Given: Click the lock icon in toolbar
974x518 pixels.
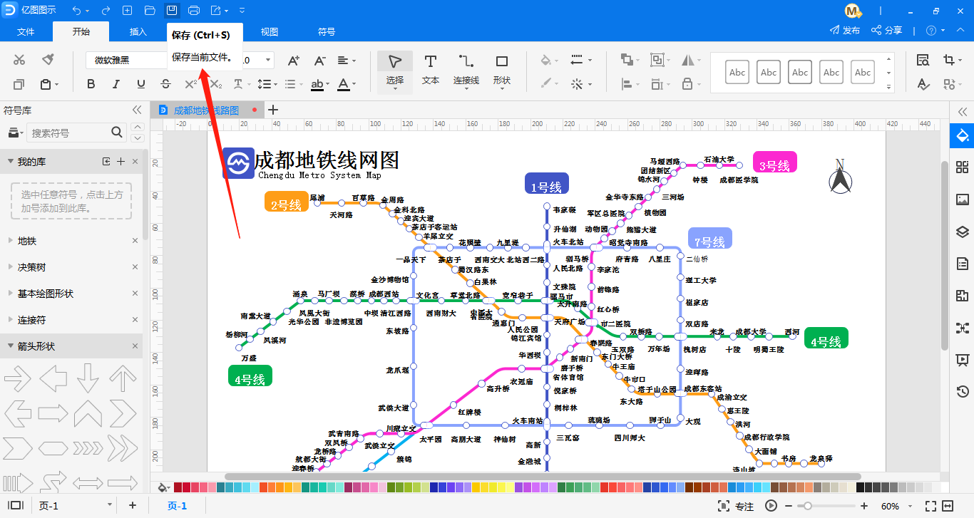Looking at the screenshot, I should click(687, 84).
